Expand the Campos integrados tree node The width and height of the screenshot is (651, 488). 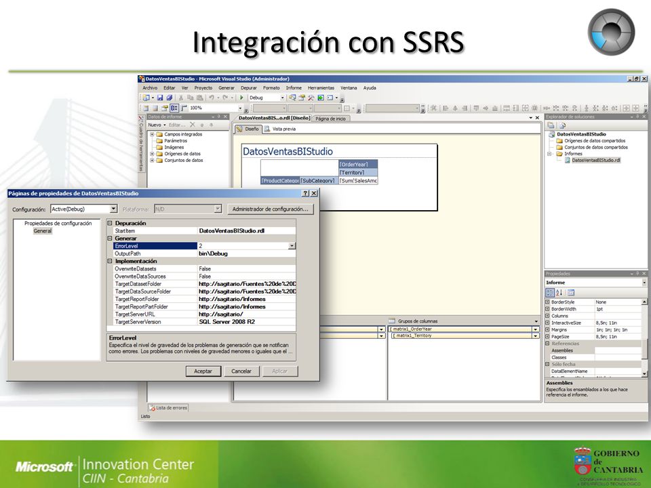coord(152,134)
